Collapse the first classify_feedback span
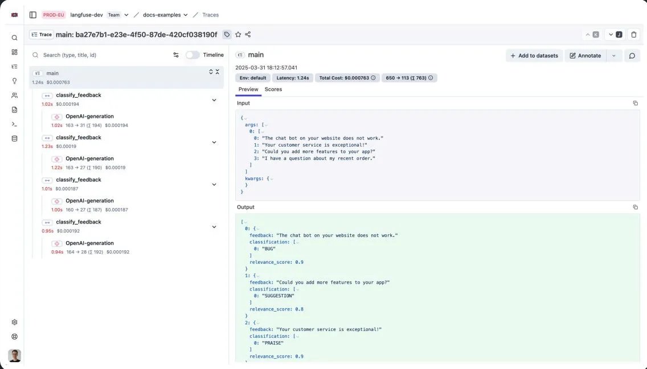The width and height of the screenshot is (647, 369). [214, 100]
